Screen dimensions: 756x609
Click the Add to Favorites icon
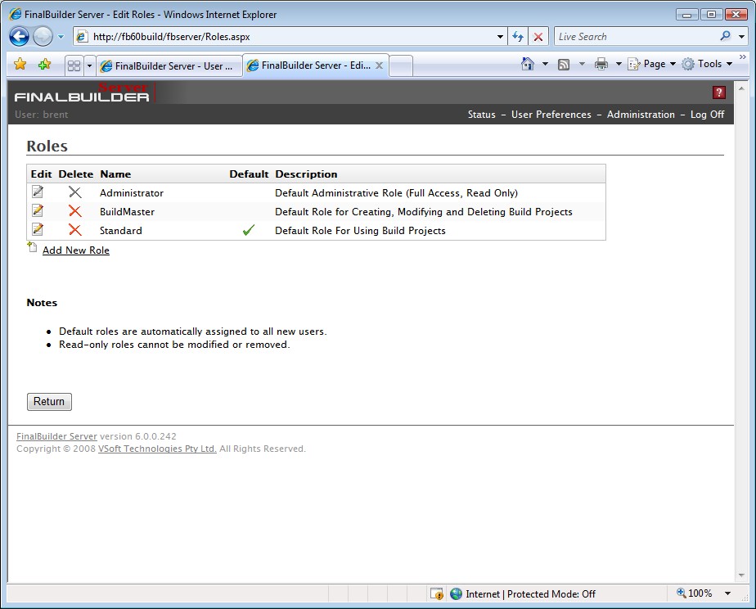click(44, 64)
